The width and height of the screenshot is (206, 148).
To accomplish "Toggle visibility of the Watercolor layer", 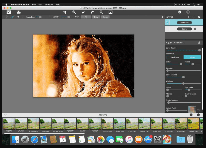I will pos(167,22).
